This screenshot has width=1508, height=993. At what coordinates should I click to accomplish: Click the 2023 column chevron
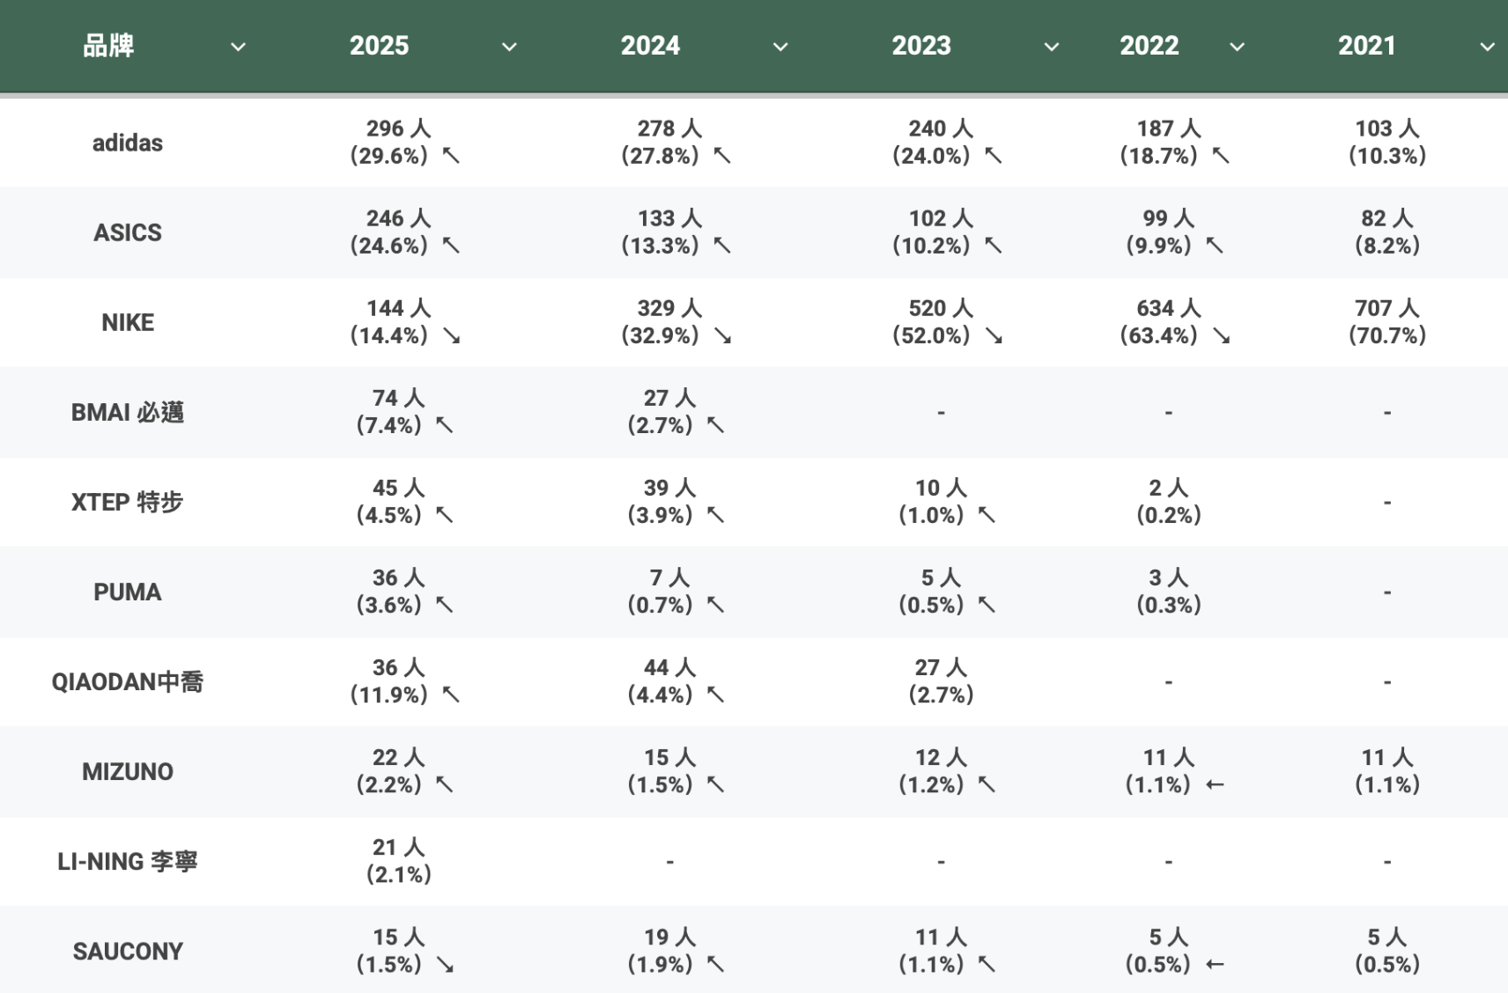(x=1051, y=47)
